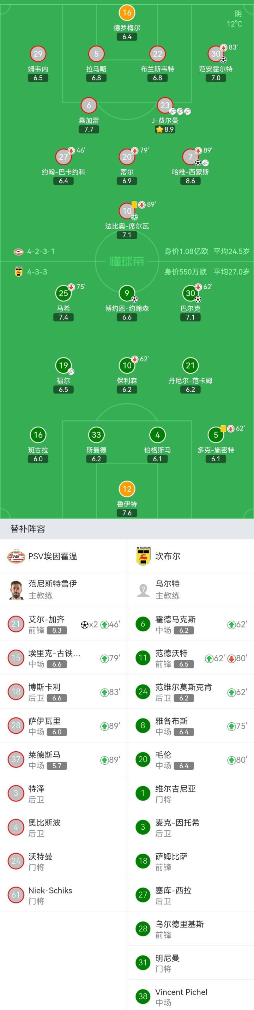Click PSV club crest beside 4-2-3-1
Image resolution: width=254 pixels, height=1010 pixels.
pyautogui.click(x=18, y=252)
